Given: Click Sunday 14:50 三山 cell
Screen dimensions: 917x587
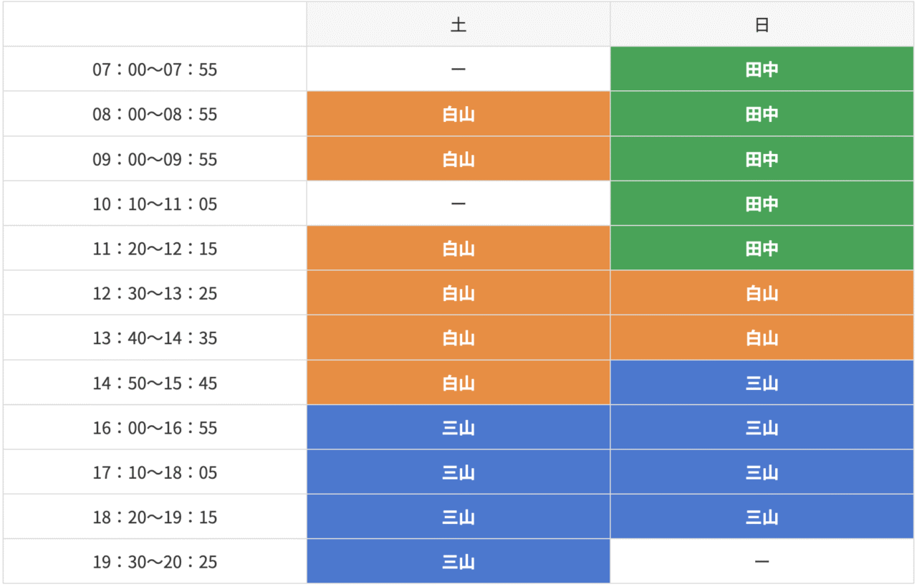Looking at the screenshot, I should (x=762, y=383).
